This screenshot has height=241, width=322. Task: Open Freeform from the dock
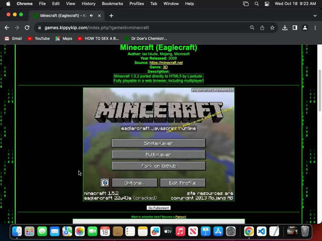tap(155, 232)
